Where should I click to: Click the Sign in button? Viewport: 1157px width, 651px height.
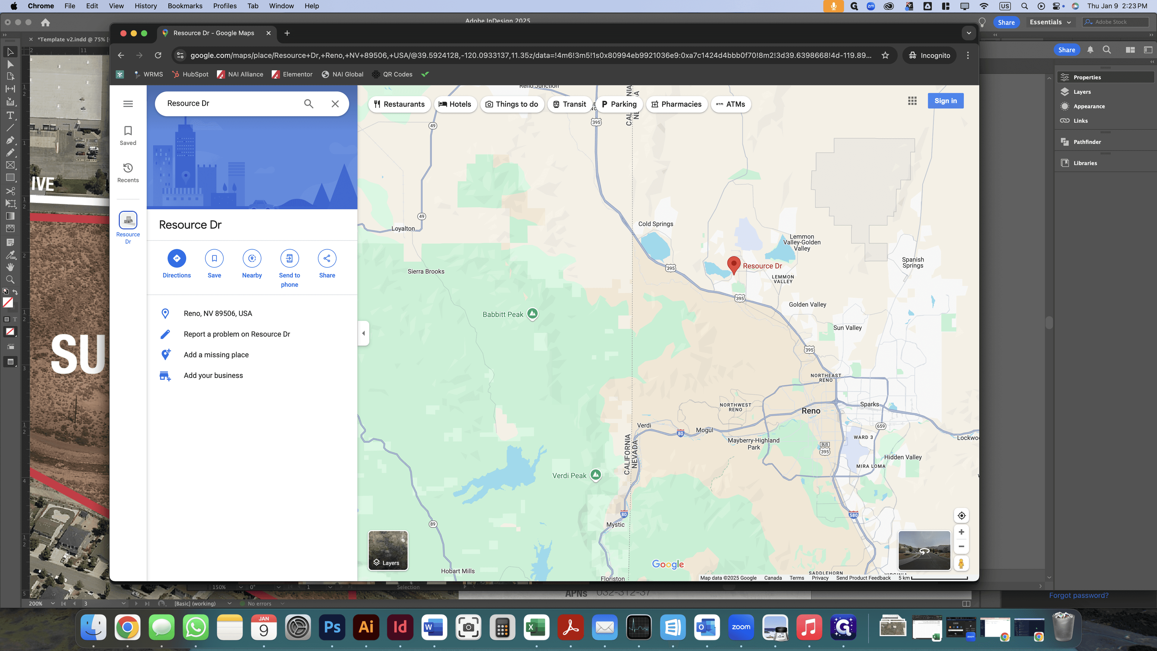click(x=945, y=101)
